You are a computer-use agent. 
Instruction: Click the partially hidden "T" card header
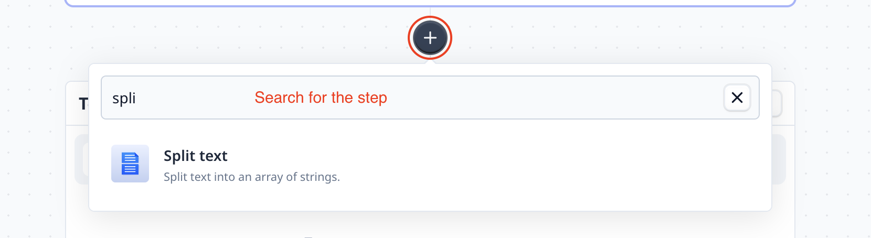83,104
